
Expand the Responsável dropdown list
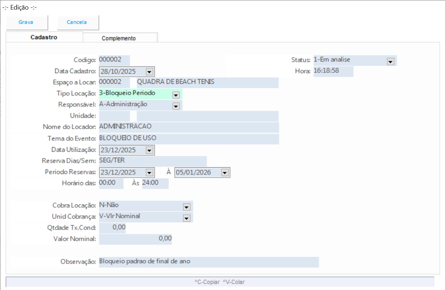[x=176, y=106]
